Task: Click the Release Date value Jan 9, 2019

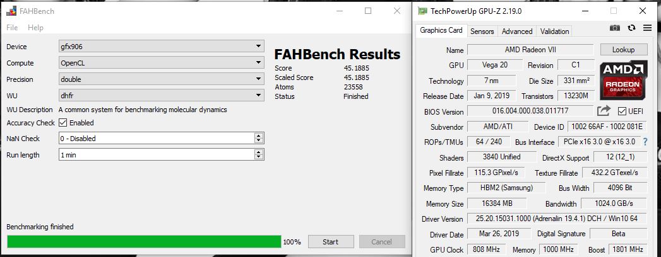Action: click(x=492, y=96)
